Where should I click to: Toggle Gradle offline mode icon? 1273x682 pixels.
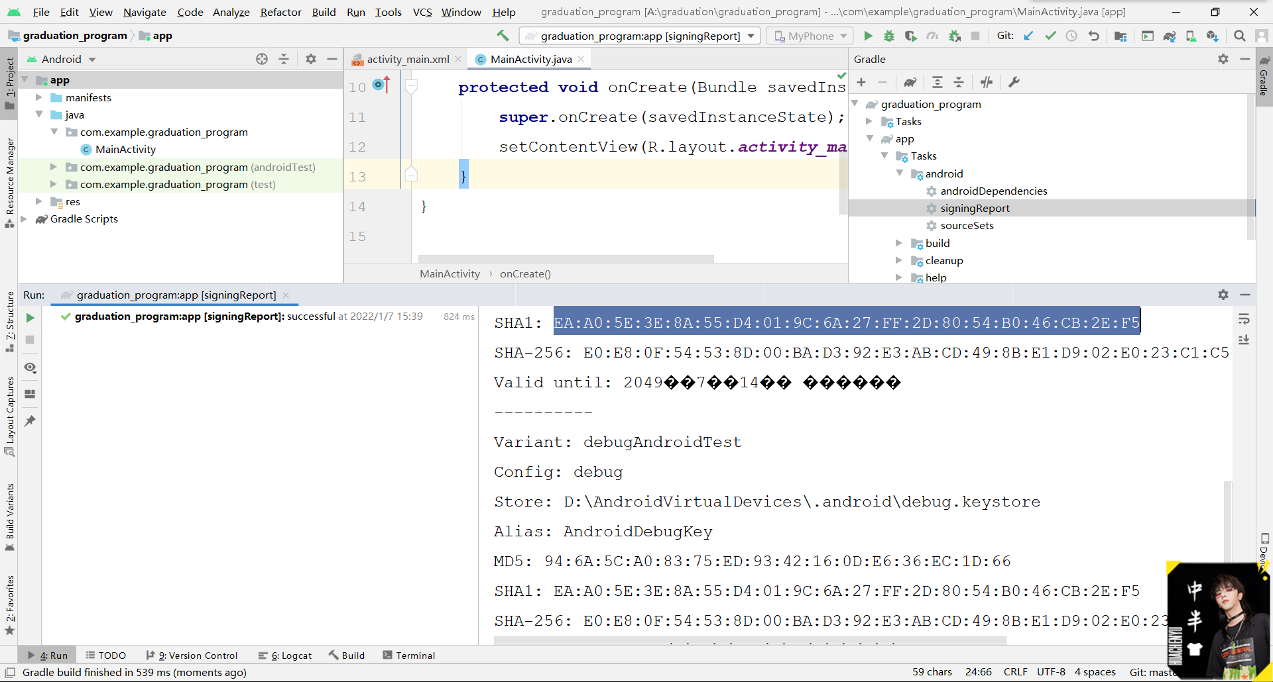click(x=987, y=82)
